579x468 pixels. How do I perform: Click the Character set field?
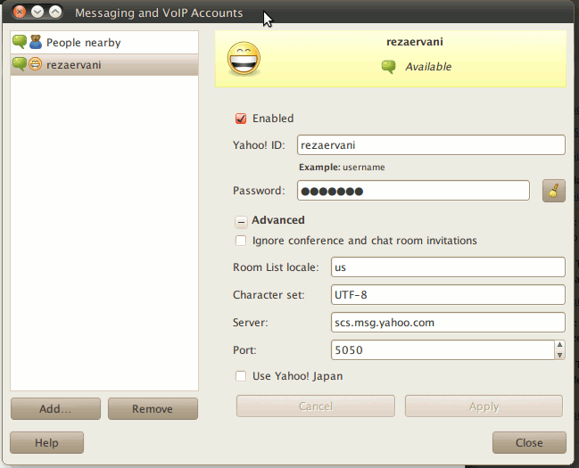(448, 294)
